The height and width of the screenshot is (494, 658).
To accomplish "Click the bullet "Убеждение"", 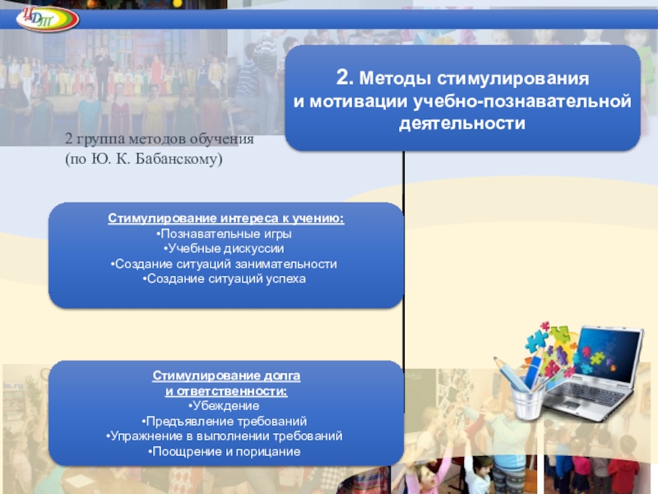I will tap(224, 406).
